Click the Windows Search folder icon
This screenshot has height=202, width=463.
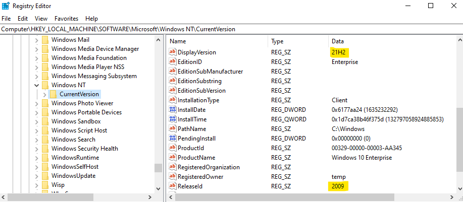[45, 140]
